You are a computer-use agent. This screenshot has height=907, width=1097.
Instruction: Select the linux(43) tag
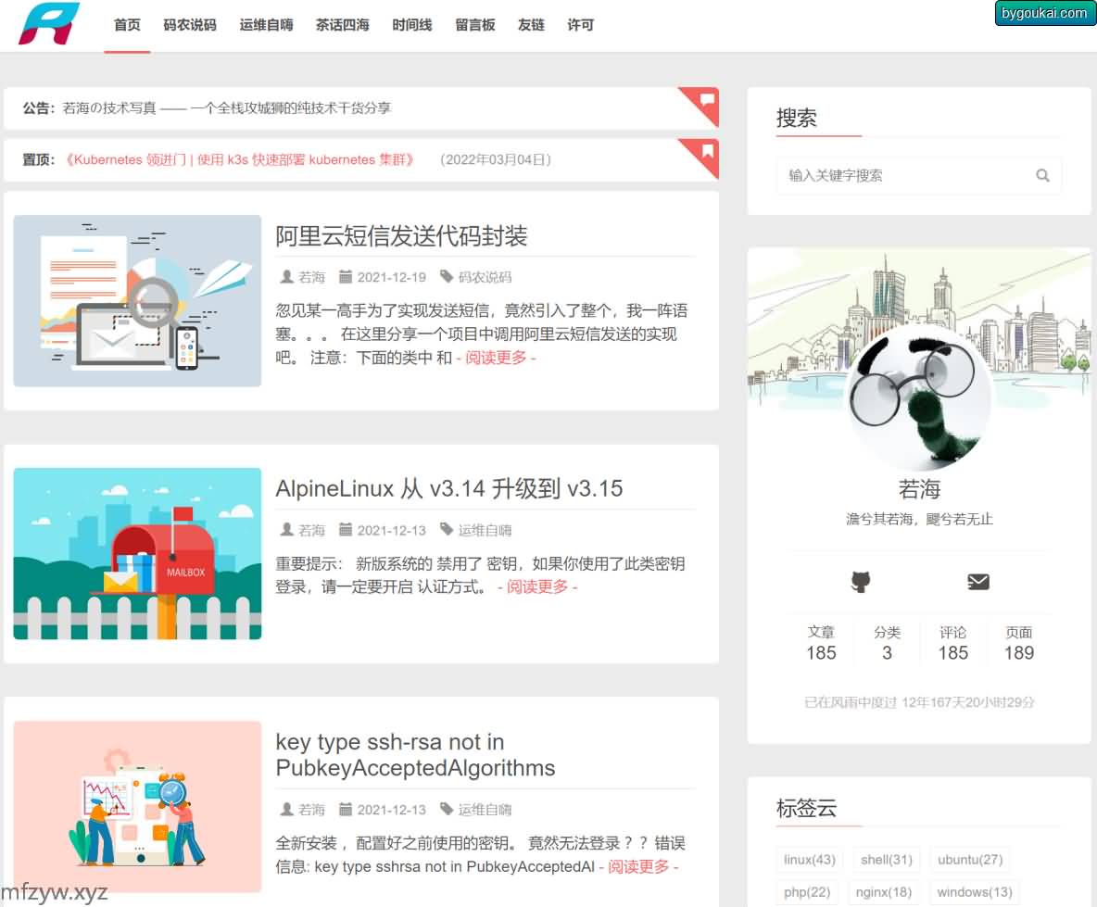(x=809, y=860)
